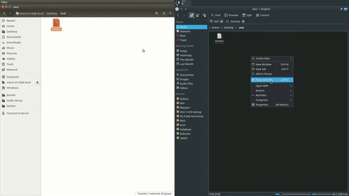
Task: Open the Kubuntu device in Dolphin
Action: pos(185,134)
